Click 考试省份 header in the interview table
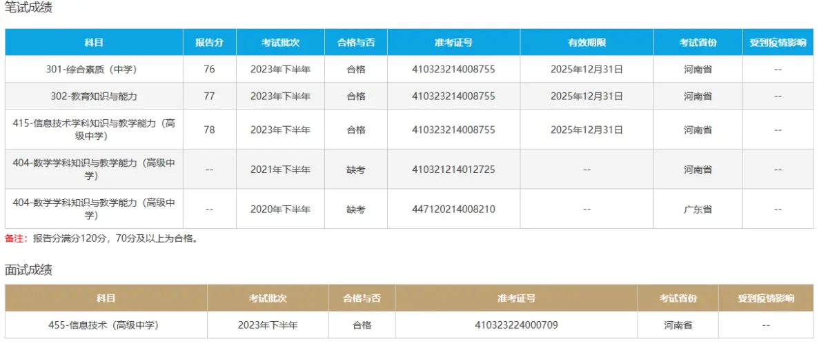Image resolution: width=828 pixels, height=348 pixels. [678, 298]
